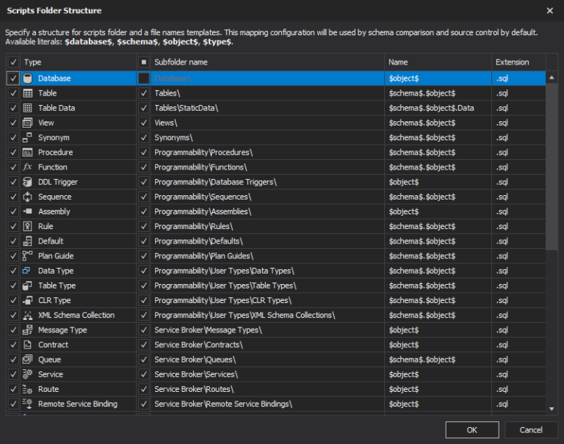The width and height of the screenshot is (564, 444).
Task: Edit the Programmability\Functions\ subfolder field
Action: (x=267, y=167)
